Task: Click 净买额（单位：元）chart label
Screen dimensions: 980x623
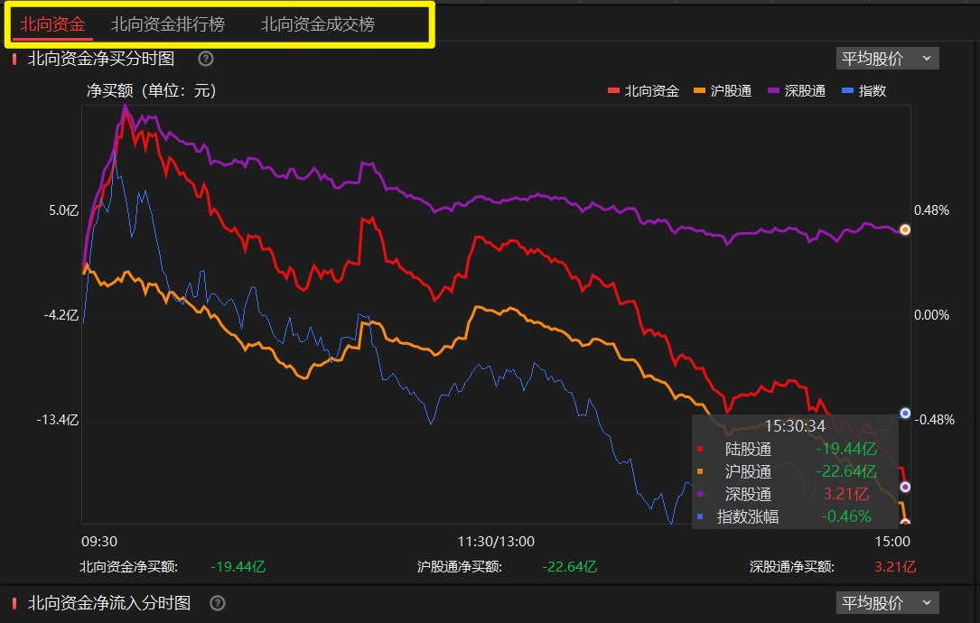Action: 152,91
